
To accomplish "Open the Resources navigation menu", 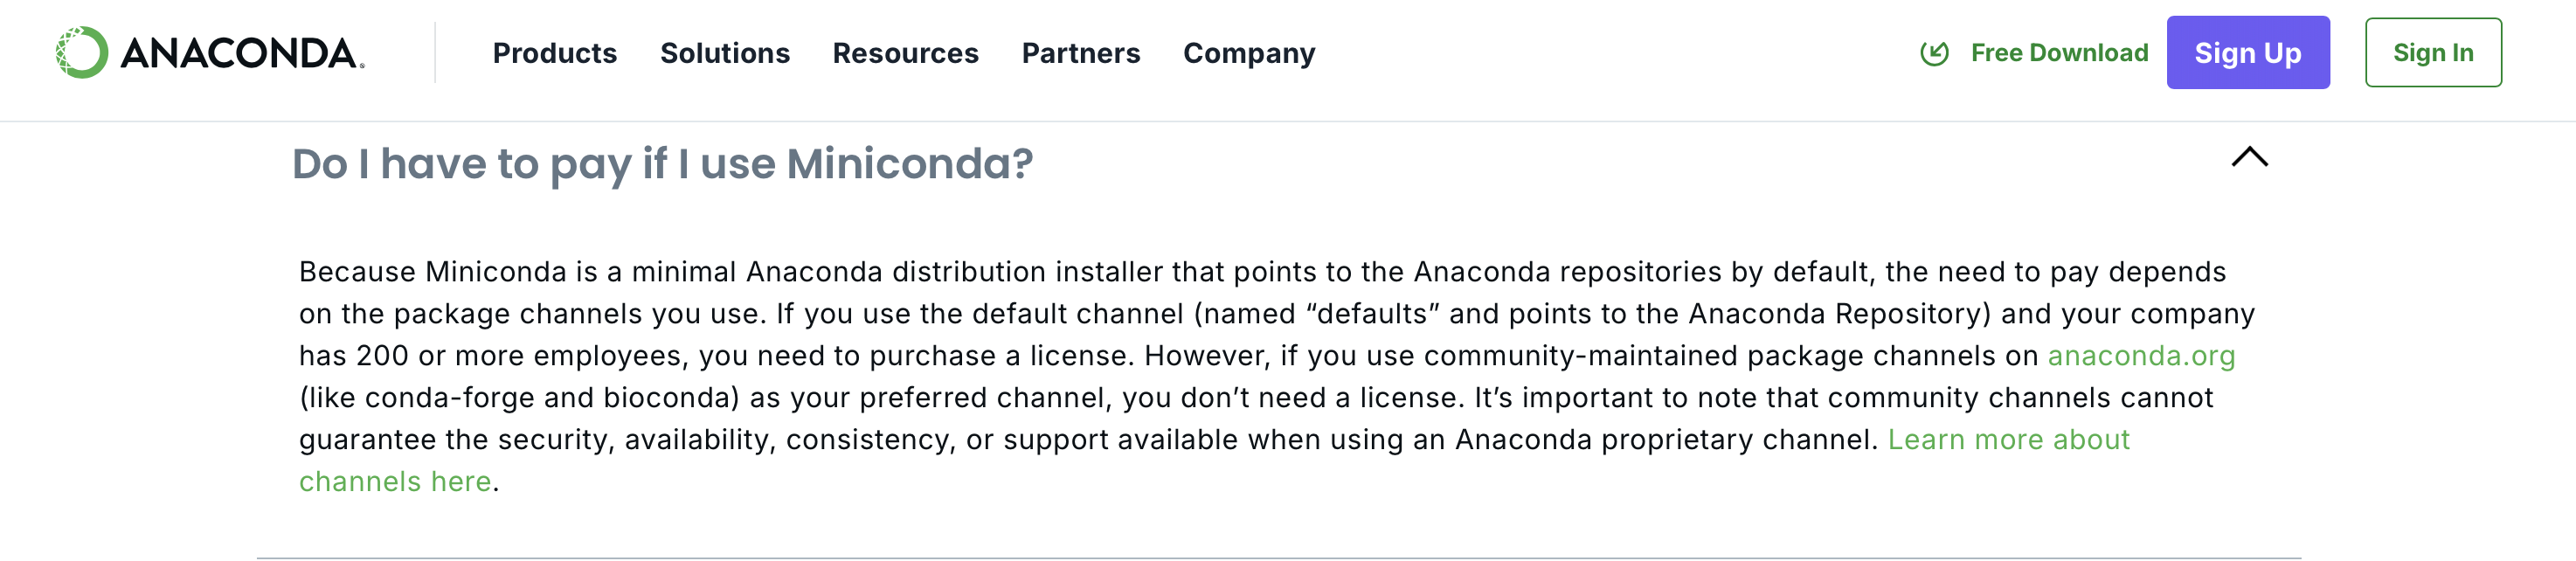I will [905, 53].
